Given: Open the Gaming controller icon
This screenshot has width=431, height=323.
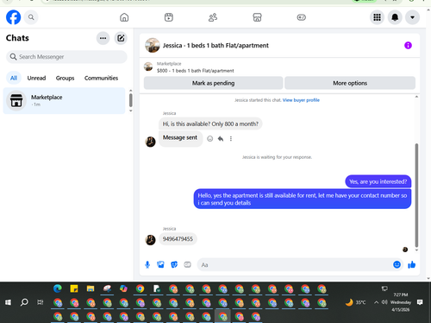Looking at the screenshot, I should point(301,17).
